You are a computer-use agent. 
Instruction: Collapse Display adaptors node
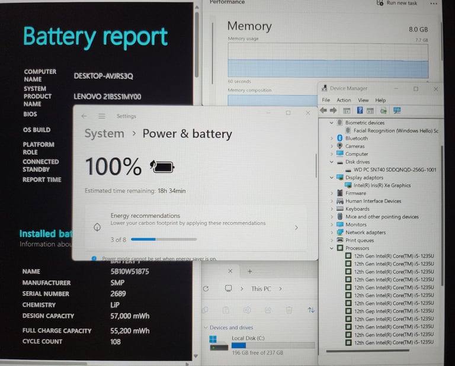(331, 178)
